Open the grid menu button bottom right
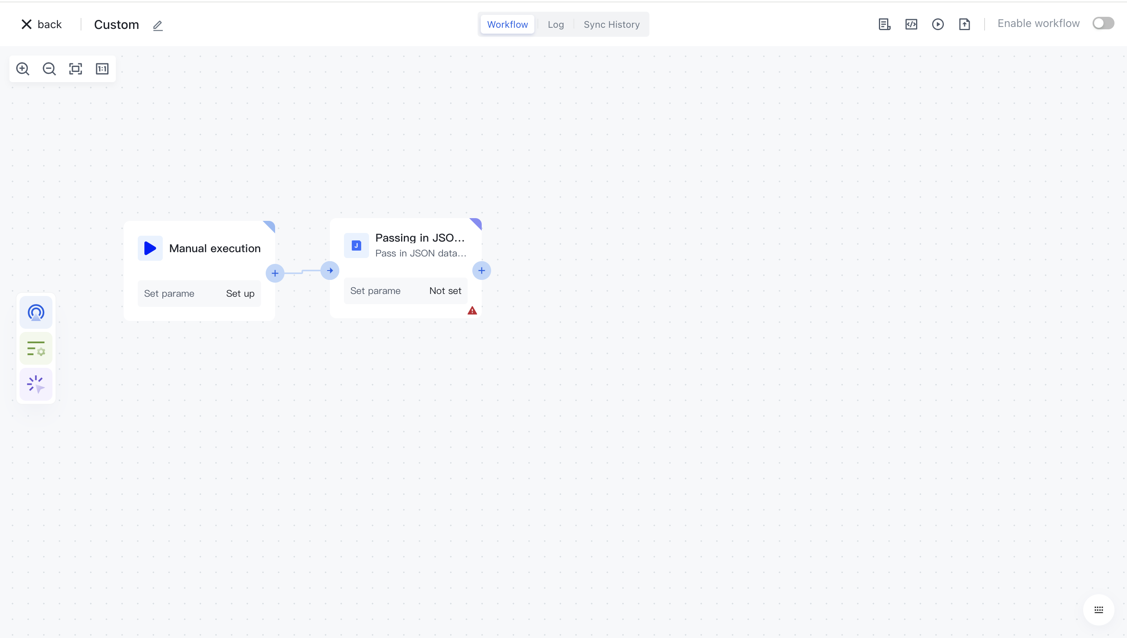 1098,609
